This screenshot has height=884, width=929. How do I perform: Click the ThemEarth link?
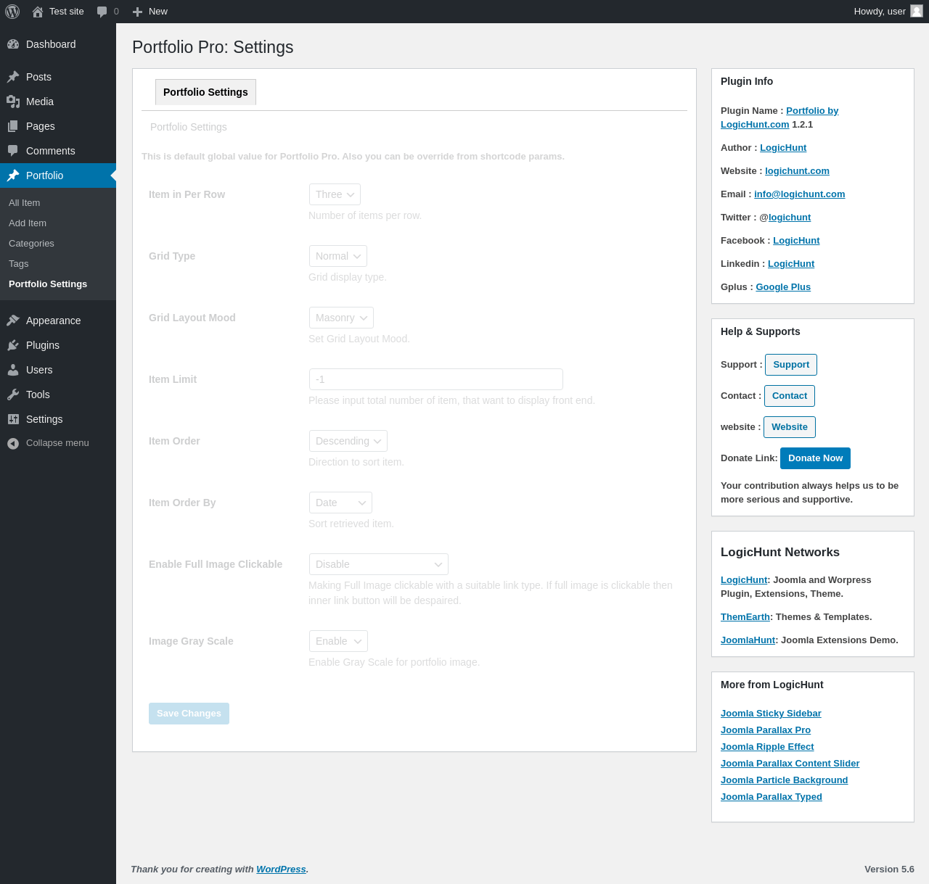pyautogui.click(x=745, y=617)
